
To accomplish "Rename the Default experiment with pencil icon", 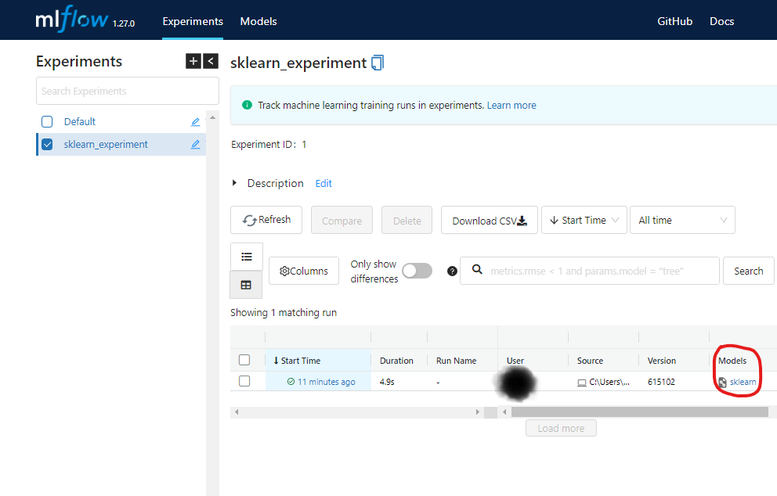I will 195,122.
